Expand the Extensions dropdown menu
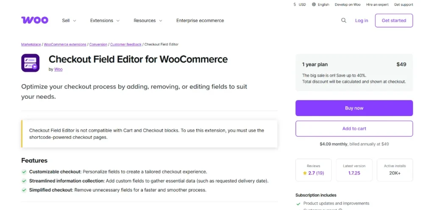 105,20
